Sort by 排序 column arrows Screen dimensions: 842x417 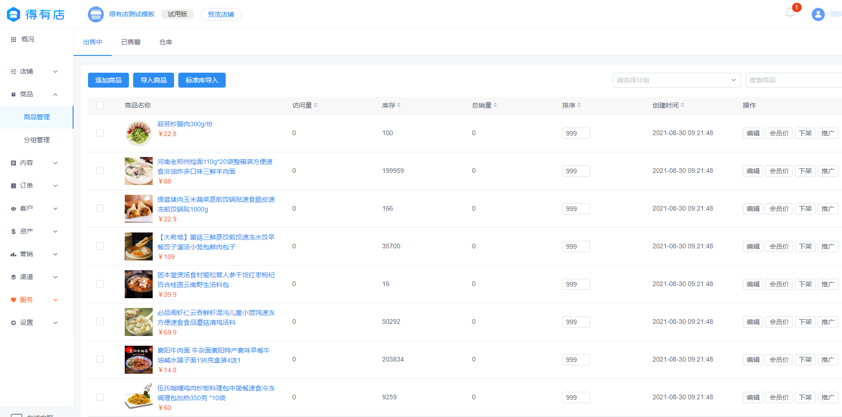pos(579,105)
